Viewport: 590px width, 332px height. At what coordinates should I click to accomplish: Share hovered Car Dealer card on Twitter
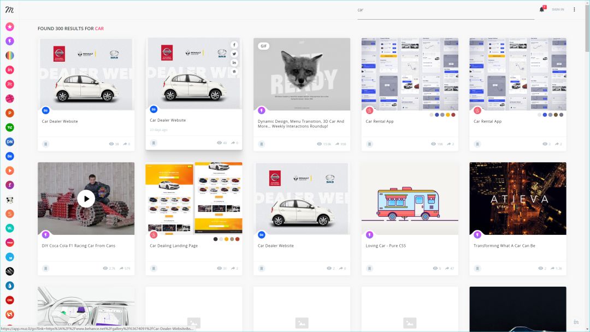coord(234,54)
